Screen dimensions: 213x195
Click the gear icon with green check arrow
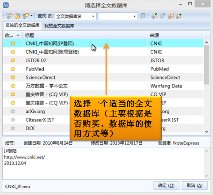[x=154, y=16]
